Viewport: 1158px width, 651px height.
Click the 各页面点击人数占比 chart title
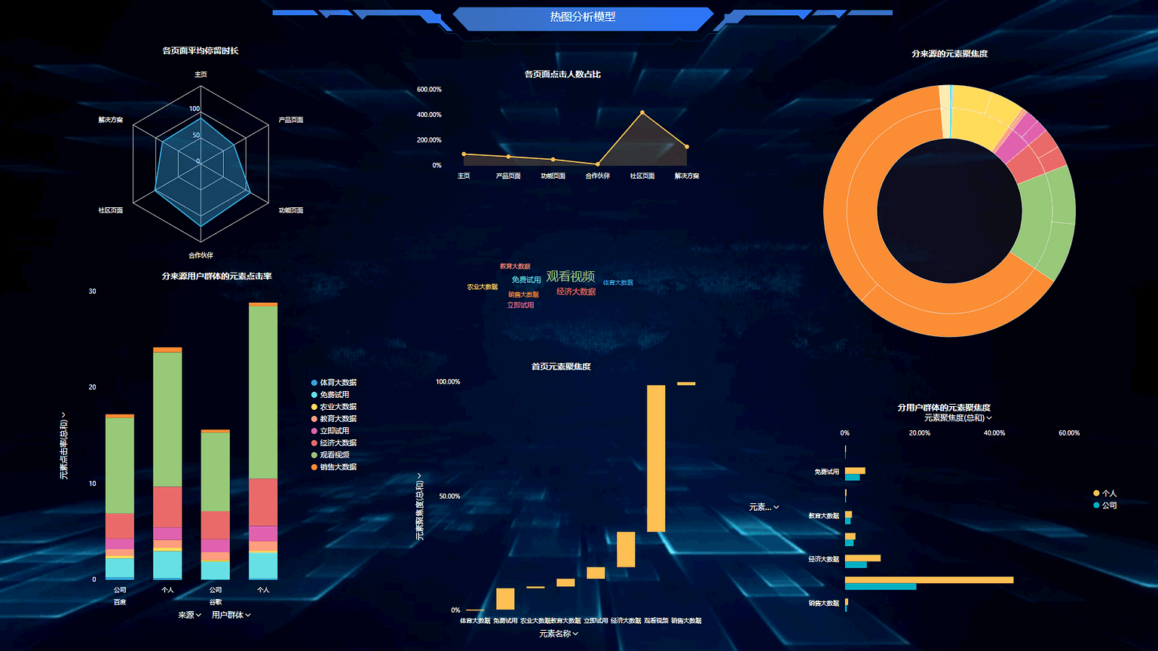coord(562,74)
